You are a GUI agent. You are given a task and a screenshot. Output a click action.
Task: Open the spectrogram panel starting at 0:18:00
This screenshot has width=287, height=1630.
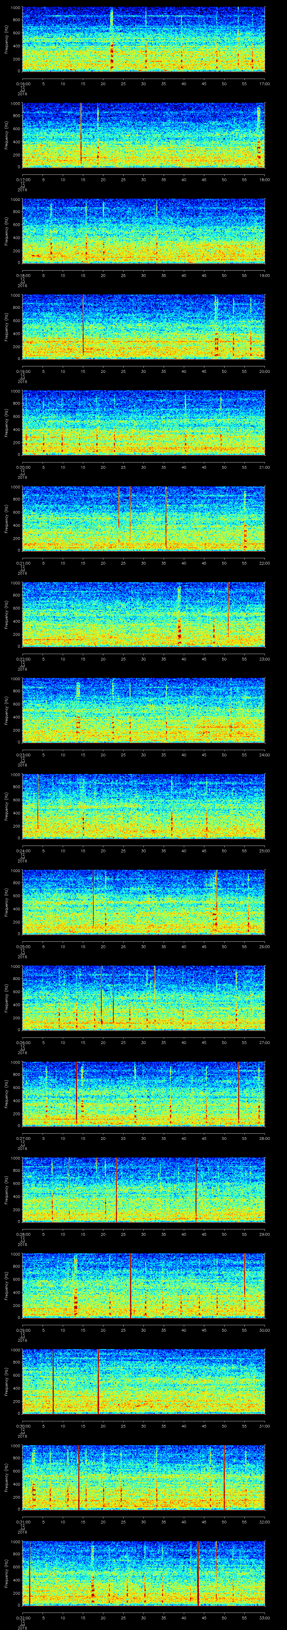coord(144,231)
